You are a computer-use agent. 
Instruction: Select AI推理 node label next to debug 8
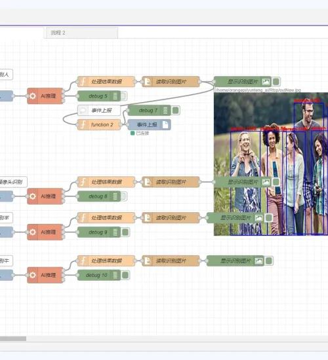(49, 196)
